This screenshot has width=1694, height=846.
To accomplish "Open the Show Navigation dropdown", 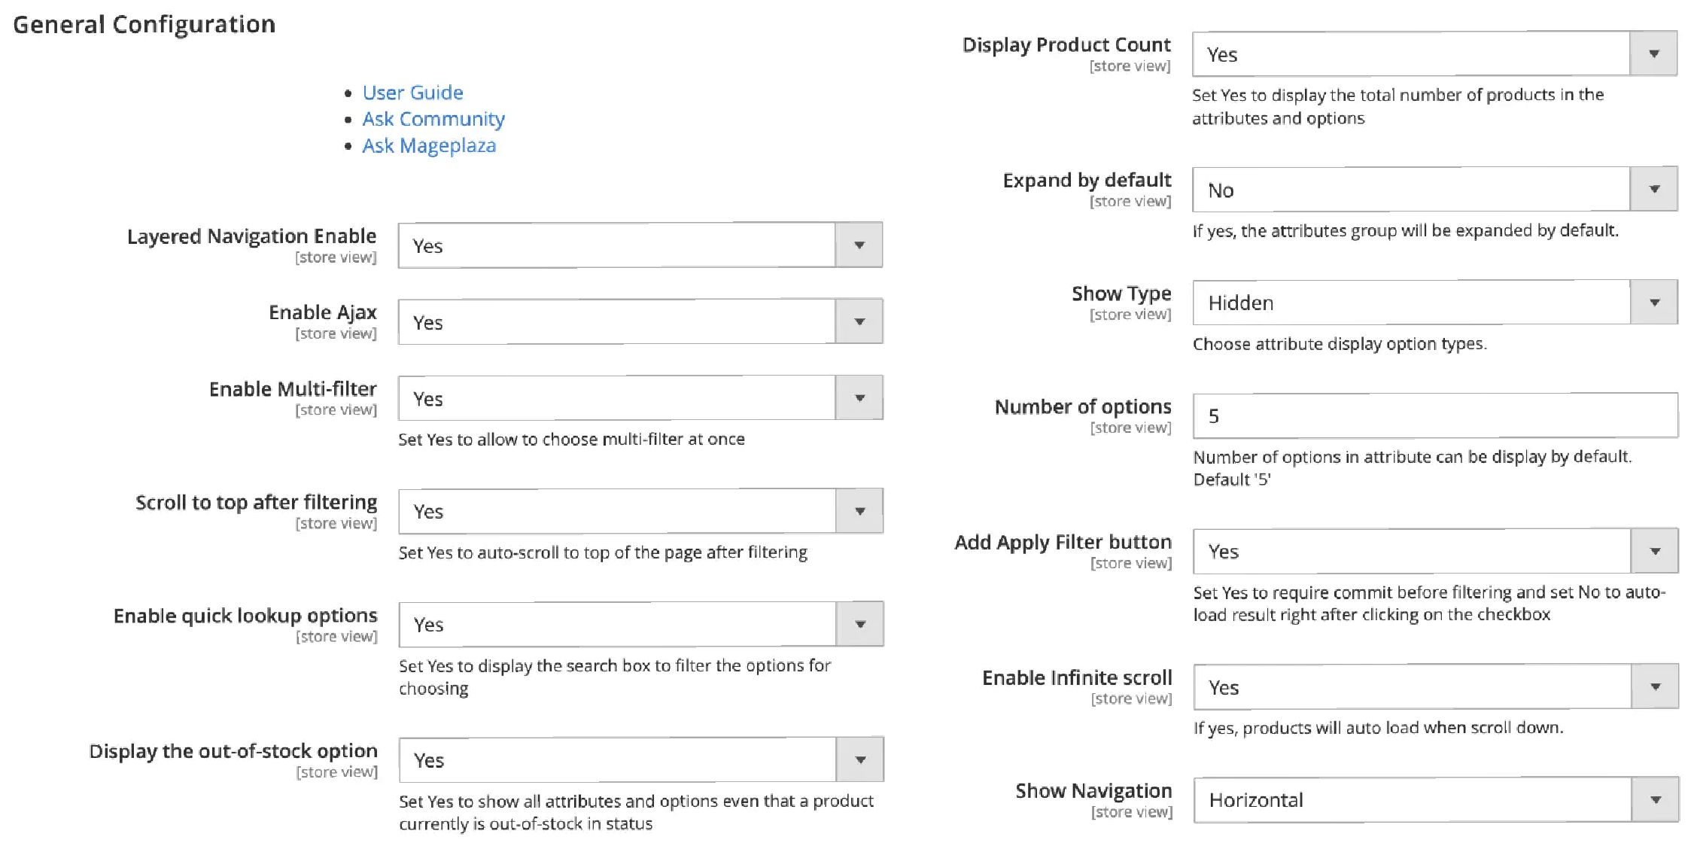I will [x=1436, y=799].
